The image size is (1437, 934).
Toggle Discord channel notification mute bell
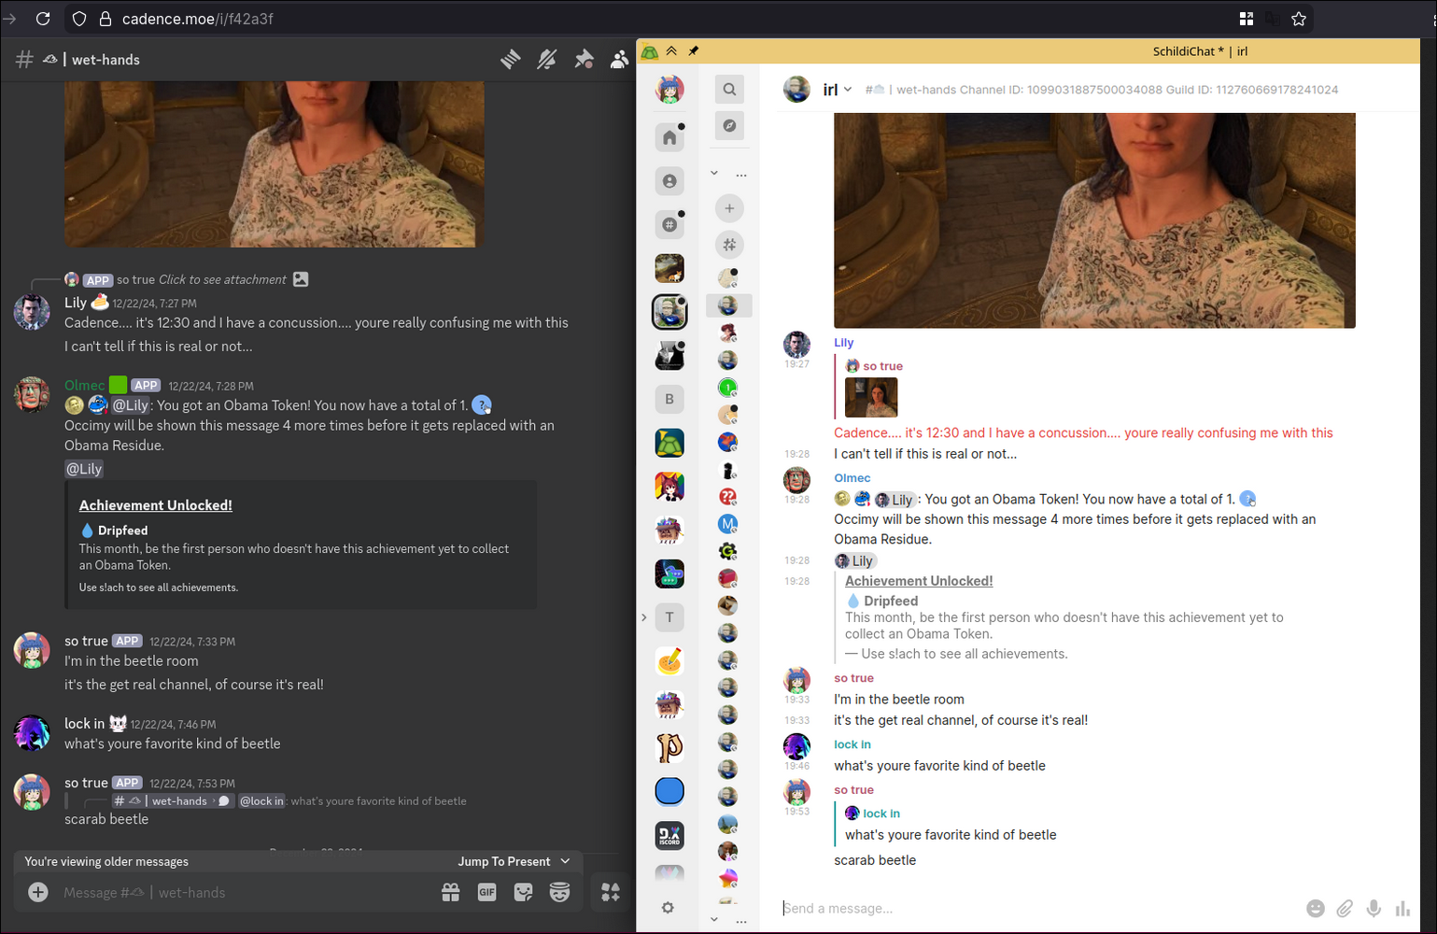tap(547, 60)
